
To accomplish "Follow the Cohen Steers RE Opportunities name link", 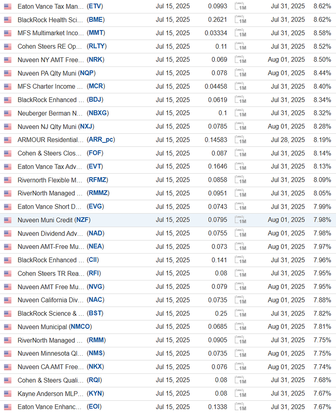I will pos(50,47).
